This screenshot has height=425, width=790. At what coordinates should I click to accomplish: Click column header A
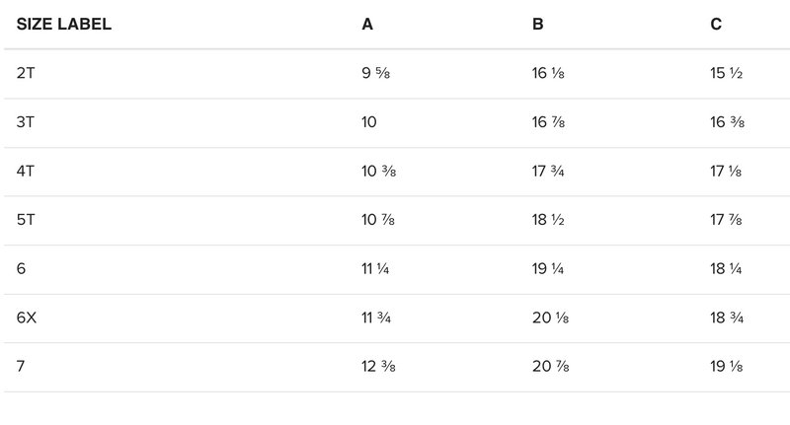(367, 25)
